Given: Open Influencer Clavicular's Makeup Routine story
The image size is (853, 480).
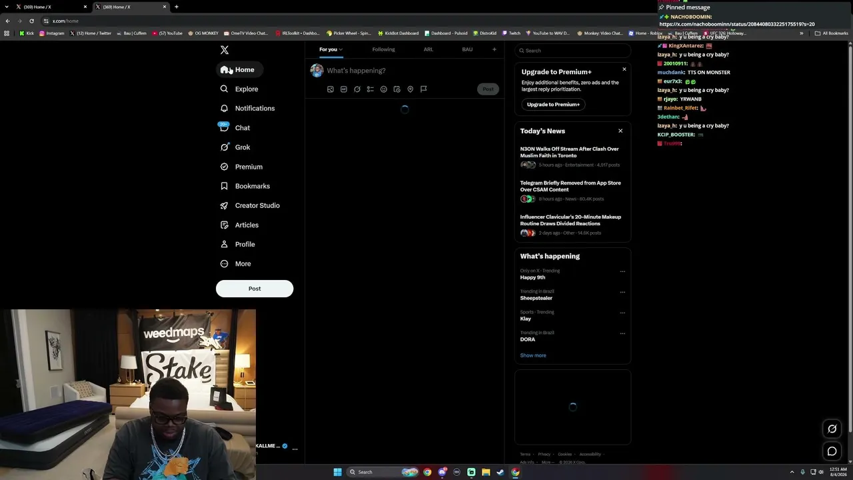Looking at the screenshot, I should tap(571, 225).
